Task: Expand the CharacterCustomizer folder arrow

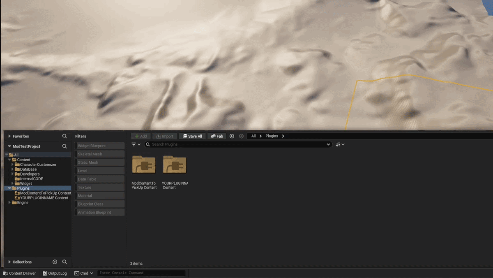Action: coord(12,164)
